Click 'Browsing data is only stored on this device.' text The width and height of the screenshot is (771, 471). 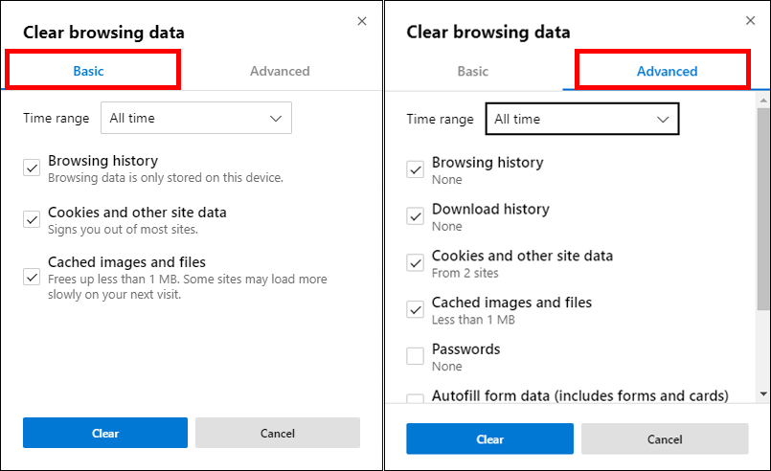(x=166, y=177)
